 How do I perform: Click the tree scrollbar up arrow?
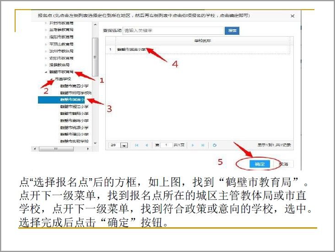coord(95,25)
